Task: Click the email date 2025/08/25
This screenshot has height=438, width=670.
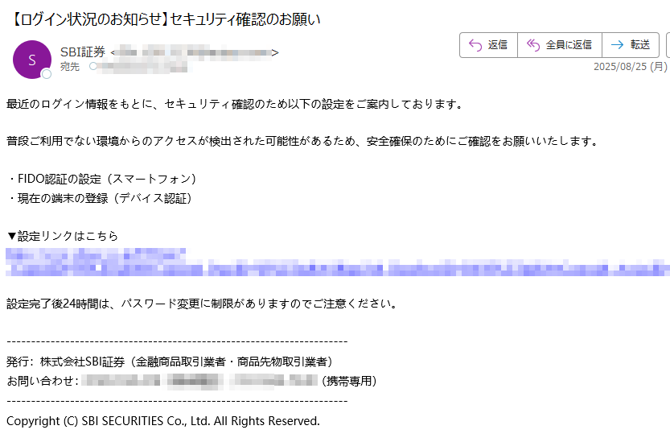Action: 631,67
